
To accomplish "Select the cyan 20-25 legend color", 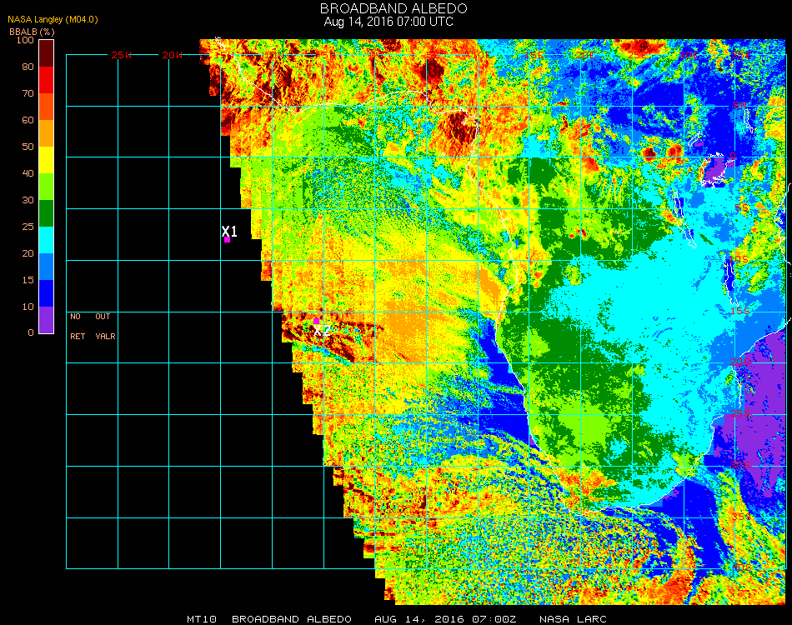I will pos(47,240).
